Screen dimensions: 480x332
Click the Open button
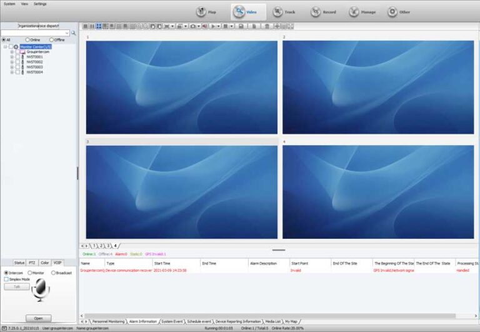[38, 318]
